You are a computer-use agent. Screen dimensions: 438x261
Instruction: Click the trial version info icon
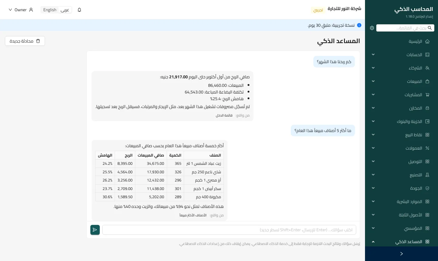point(359,25)
